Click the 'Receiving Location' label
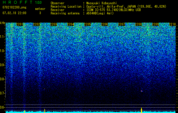Viewport: 178px width, 113px height. [x=66, y=6]
